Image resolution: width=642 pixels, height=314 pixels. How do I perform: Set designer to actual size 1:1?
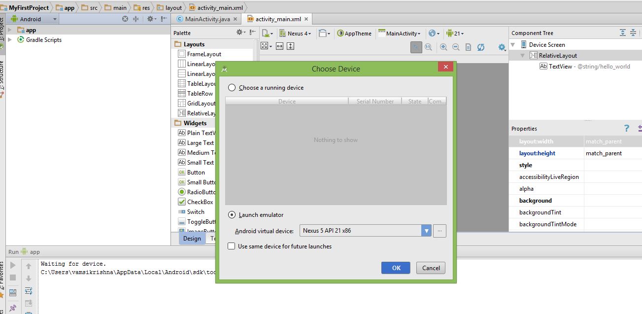tap(428, 47)
